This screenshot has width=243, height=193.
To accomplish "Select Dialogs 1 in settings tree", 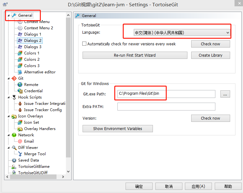I will point(33,34).
